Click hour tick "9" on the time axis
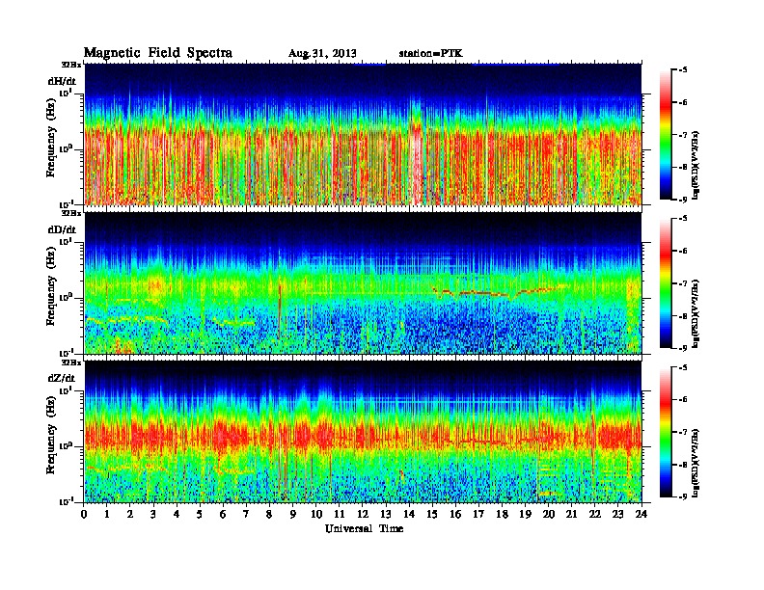Screen dimensions: 764x590 tap(293, 514)
